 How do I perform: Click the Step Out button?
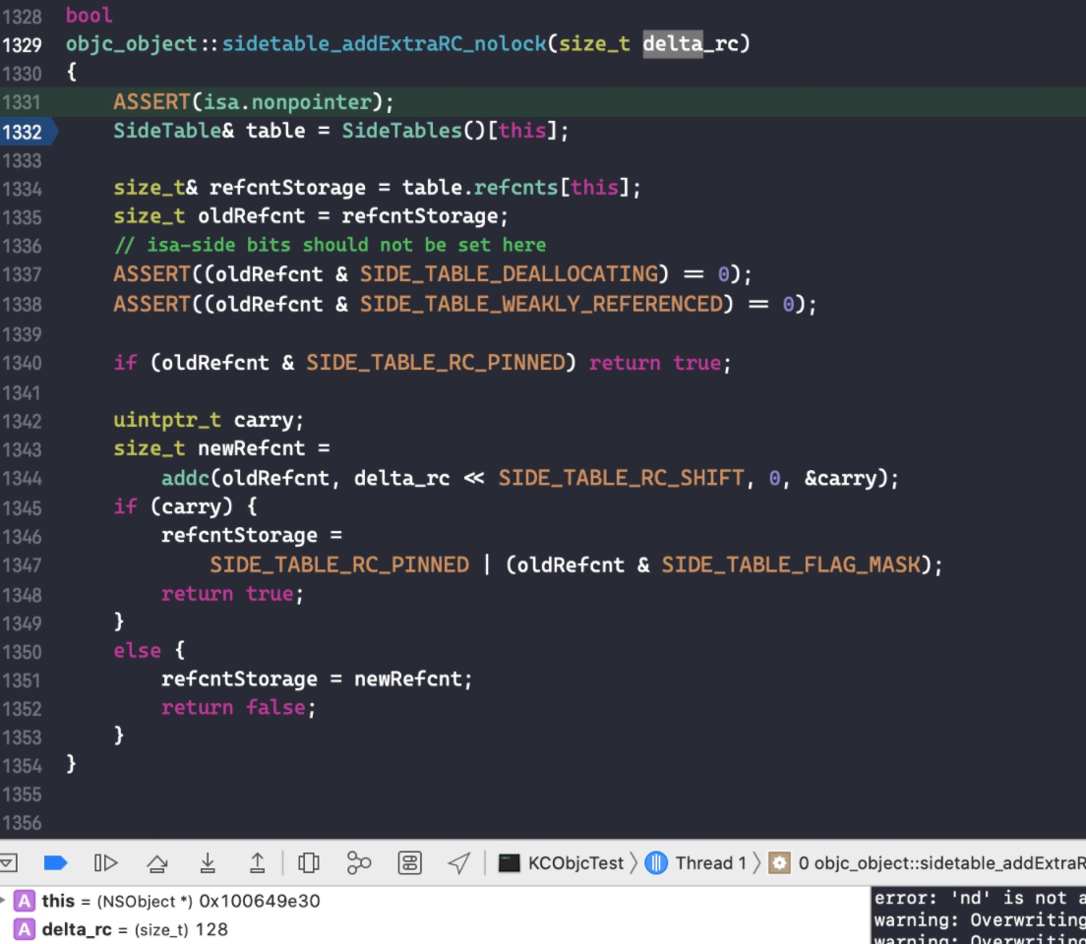pyautogui.click(x=257, y=863)
